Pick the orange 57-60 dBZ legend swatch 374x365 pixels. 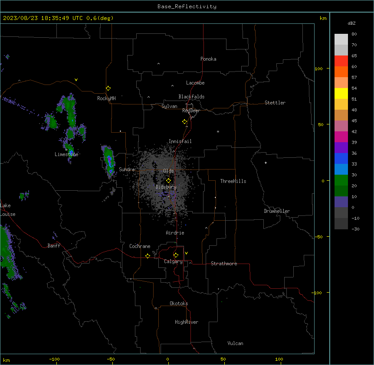[x=341, y=72]
